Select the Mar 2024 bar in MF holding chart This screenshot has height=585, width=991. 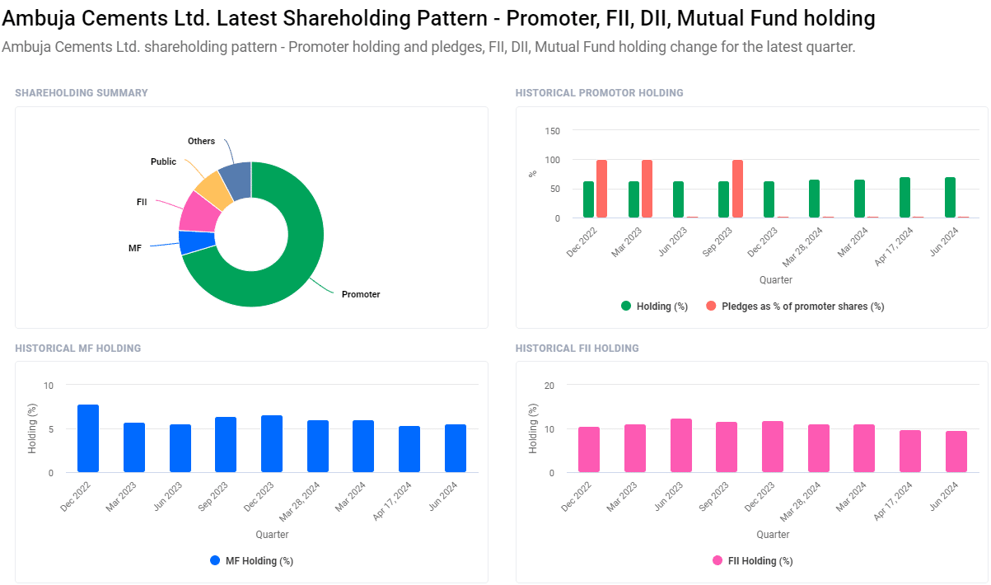point(363,447)
